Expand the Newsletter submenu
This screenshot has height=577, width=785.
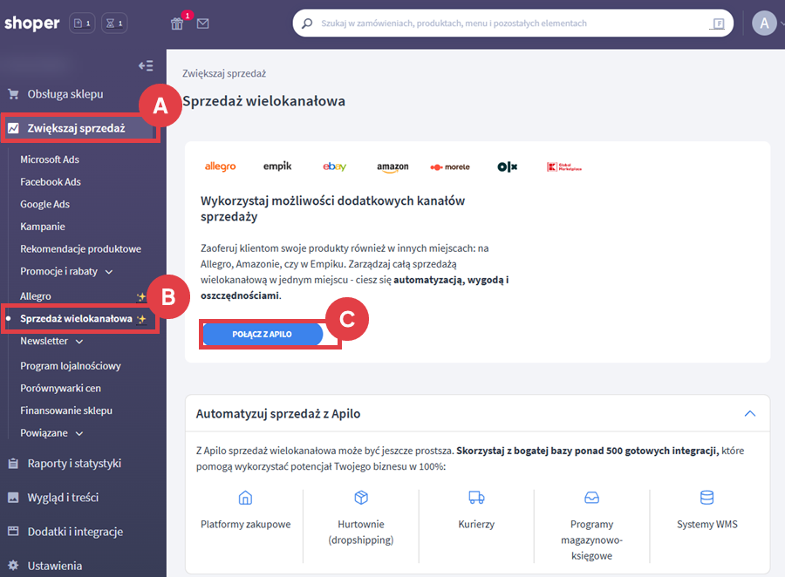click(x=79, y=342)
